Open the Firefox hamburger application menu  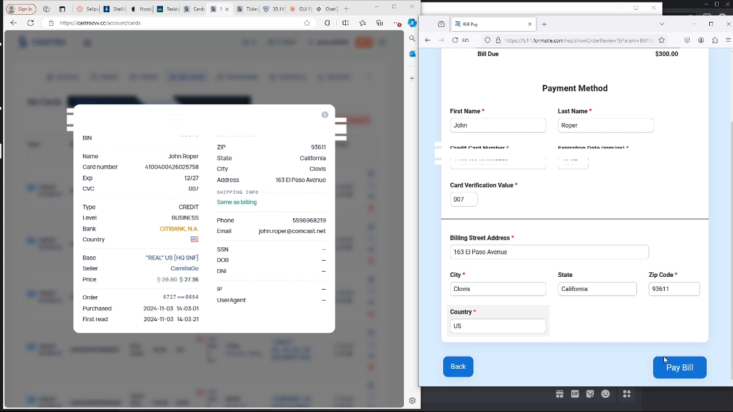coord(728,40)
